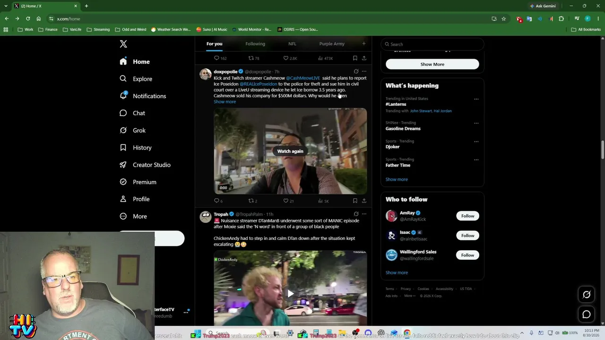Reply to the doxpopolie post
Viewport: 605px width, 340px height.
click(x=218, y=201)
